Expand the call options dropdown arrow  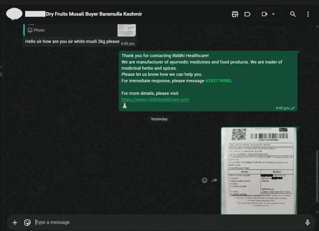tap(274, 14)
